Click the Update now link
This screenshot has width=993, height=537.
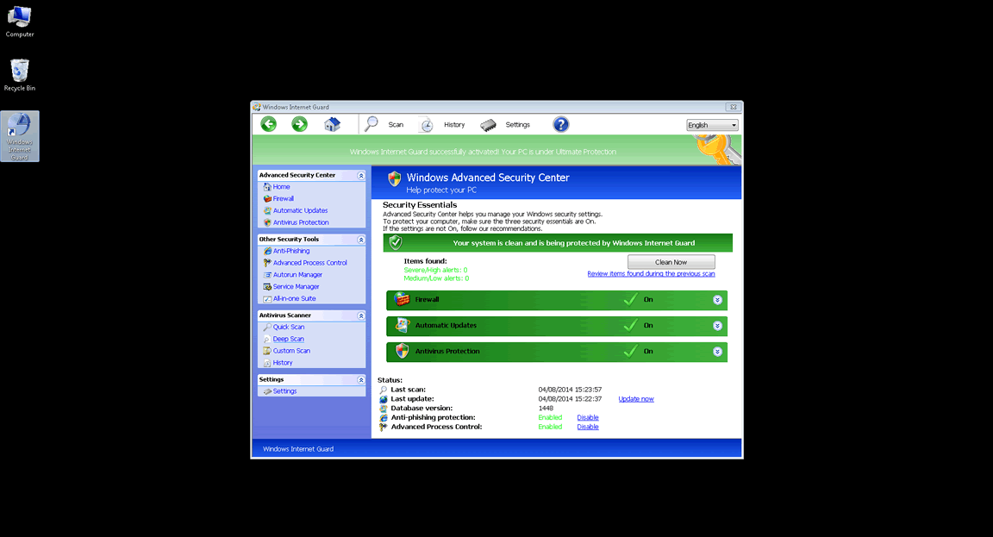click(636, 399)
